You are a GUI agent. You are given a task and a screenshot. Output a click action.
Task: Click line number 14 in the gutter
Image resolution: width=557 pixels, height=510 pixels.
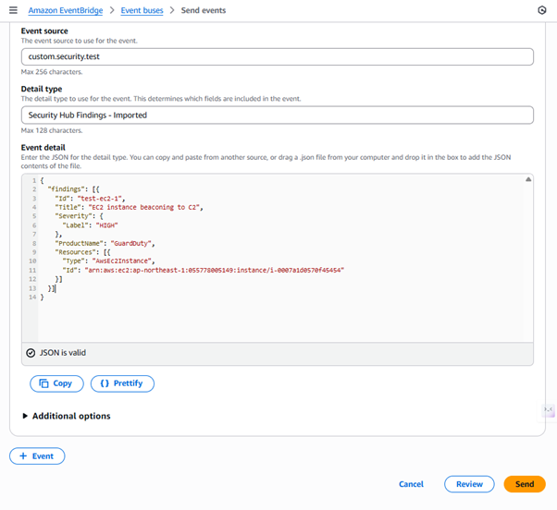[x=32, y=297]
